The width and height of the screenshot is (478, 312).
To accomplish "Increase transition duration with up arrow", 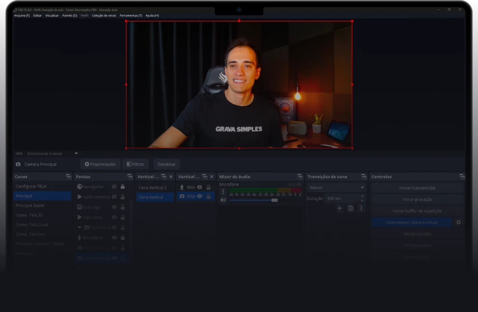I will click(362, 196).
